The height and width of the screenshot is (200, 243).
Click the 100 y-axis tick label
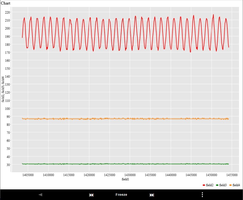pos(7,108)
